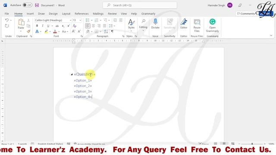Viewport: 276px width, 155px height.
Task: Click the zoom slider in status bar
Action: tap(252, 144)
